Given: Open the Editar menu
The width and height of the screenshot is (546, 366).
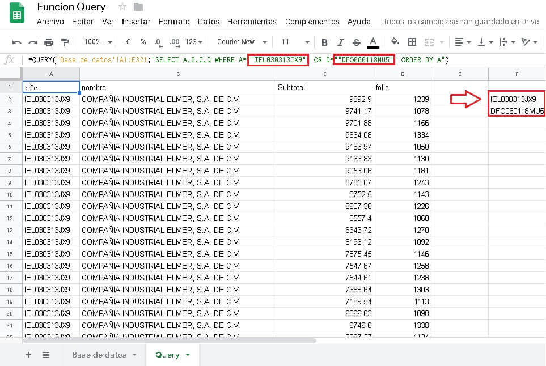Looking at the screenshot, I should tap(83, 22).
